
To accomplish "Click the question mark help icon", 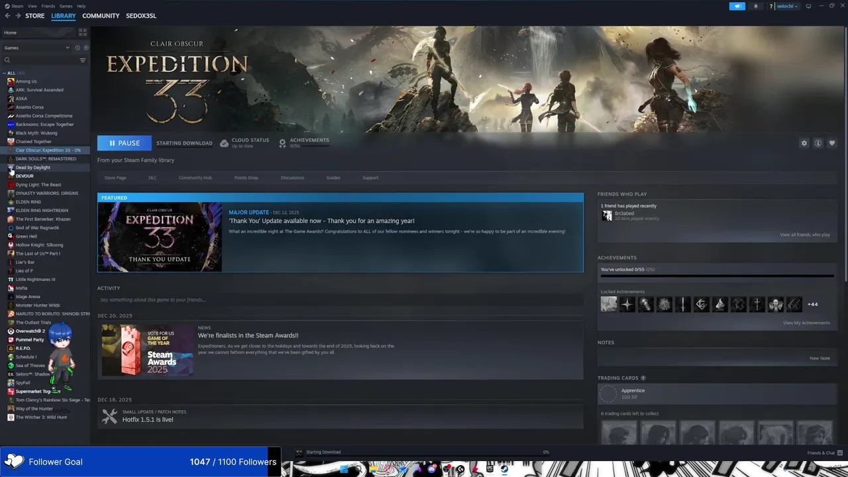I will point(771,6).
